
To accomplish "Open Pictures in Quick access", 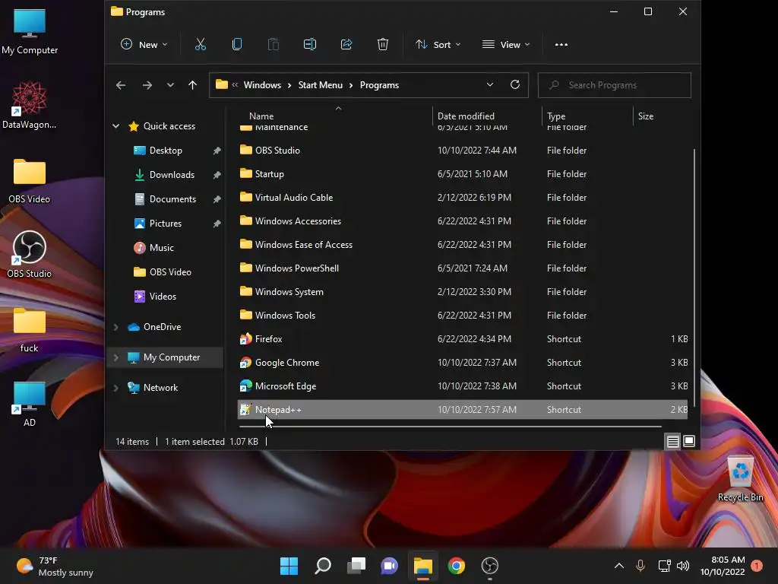I will point(165,224).
